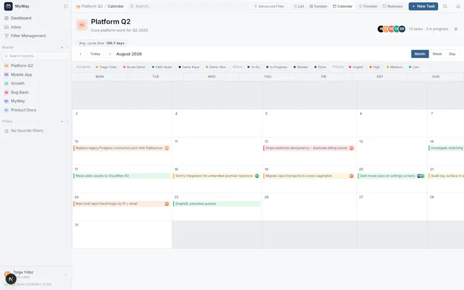Viewport: 464px width, 290px height.
Task: Click the MyWay logo icon
Action: pyautogui.click(x=8, y=6)
